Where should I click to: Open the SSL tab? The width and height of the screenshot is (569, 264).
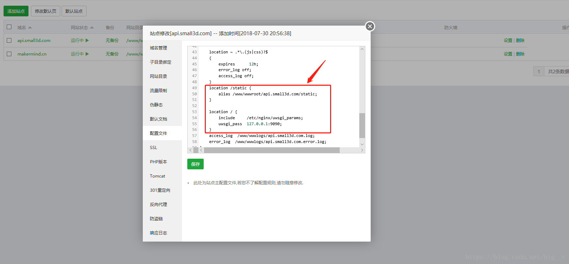162,147
